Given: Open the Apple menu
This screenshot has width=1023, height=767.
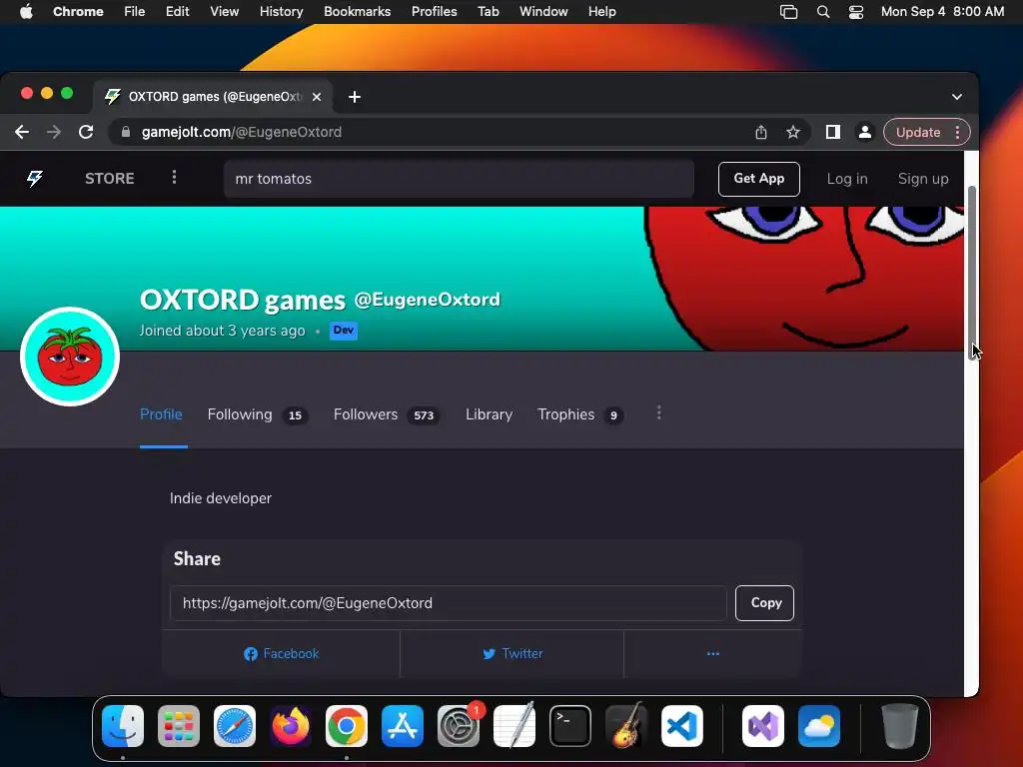Looking at the screenshot, I should pos(26,11).
